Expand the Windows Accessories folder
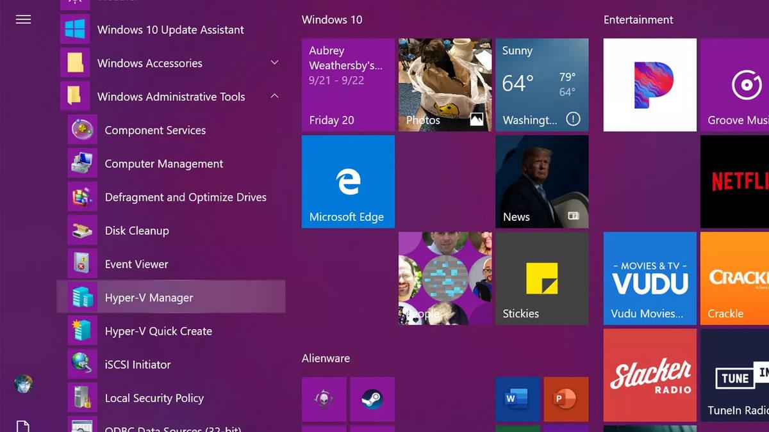Screen dimensions: 769x432 pyautogui.click(x=275, y=63)
